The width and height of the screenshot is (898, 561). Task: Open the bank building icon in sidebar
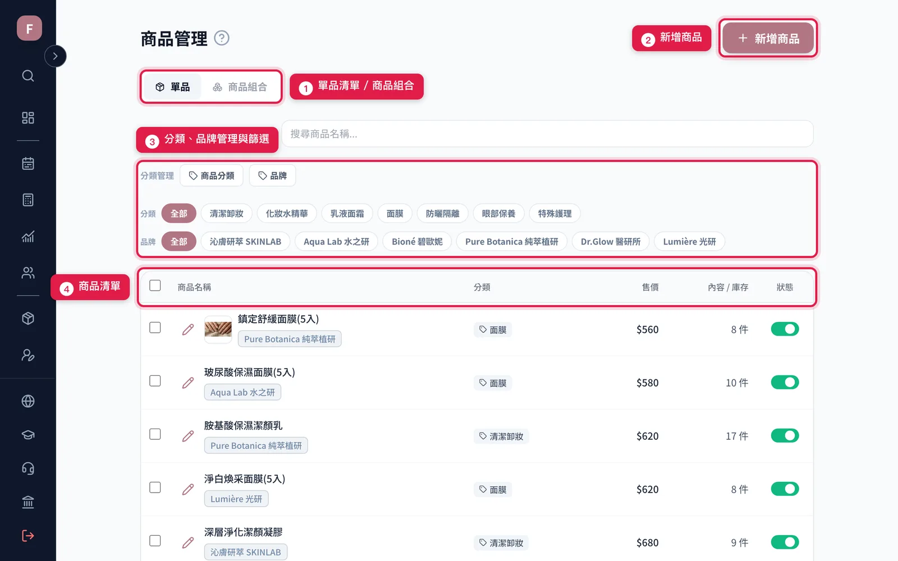coord(28,502)
